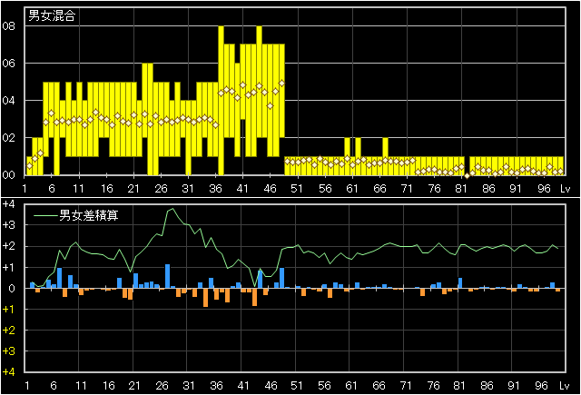
Task: Click x-axis label '91' under 男女混合 chart
Action: tap(516, 189)
